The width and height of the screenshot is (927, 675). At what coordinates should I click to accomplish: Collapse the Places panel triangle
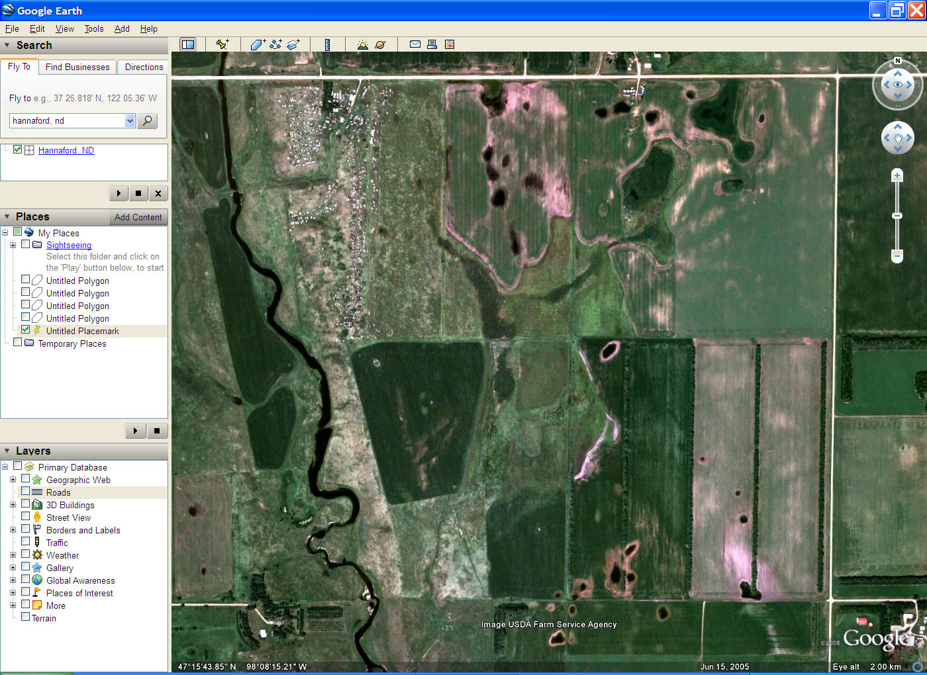7,217
